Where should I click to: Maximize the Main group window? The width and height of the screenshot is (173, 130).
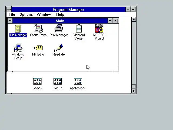click(x=115, y=21)
